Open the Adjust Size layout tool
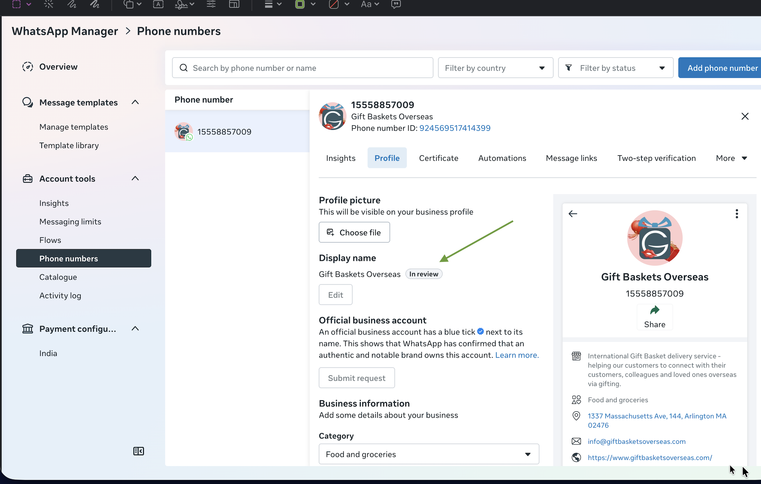 234,4
